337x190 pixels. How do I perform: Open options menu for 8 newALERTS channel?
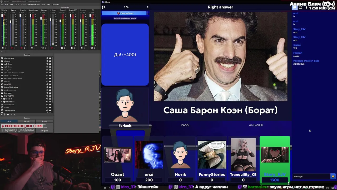pos(75,48)
